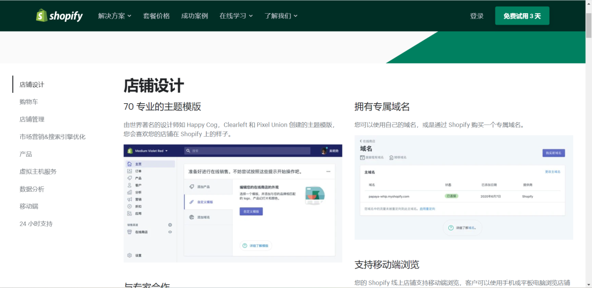Expand the 解决方案 dropdown menu
Viewport: 592px width, 288px height.
coord(115,16)
